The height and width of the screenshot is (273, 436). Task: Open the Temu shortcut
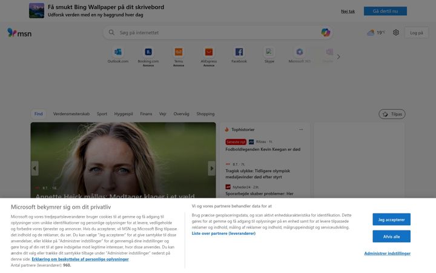(179, 57)
